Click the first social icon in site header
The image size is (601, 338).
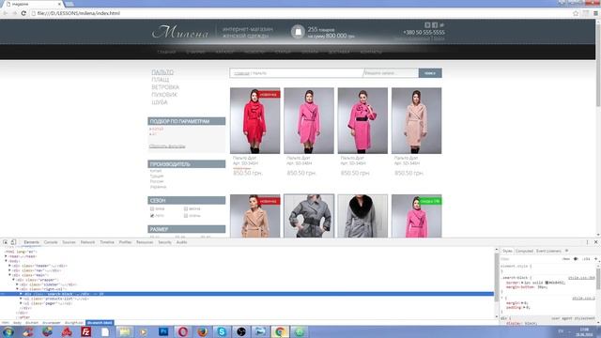[427, 25]
